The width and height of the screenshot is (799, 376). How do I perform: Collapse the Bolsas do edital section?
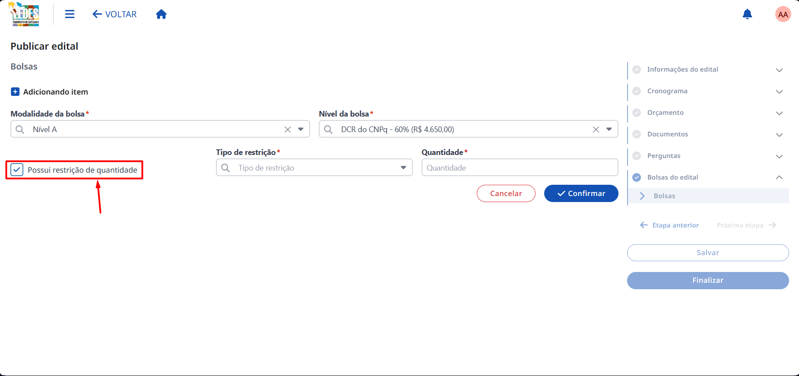pos(779,177)
